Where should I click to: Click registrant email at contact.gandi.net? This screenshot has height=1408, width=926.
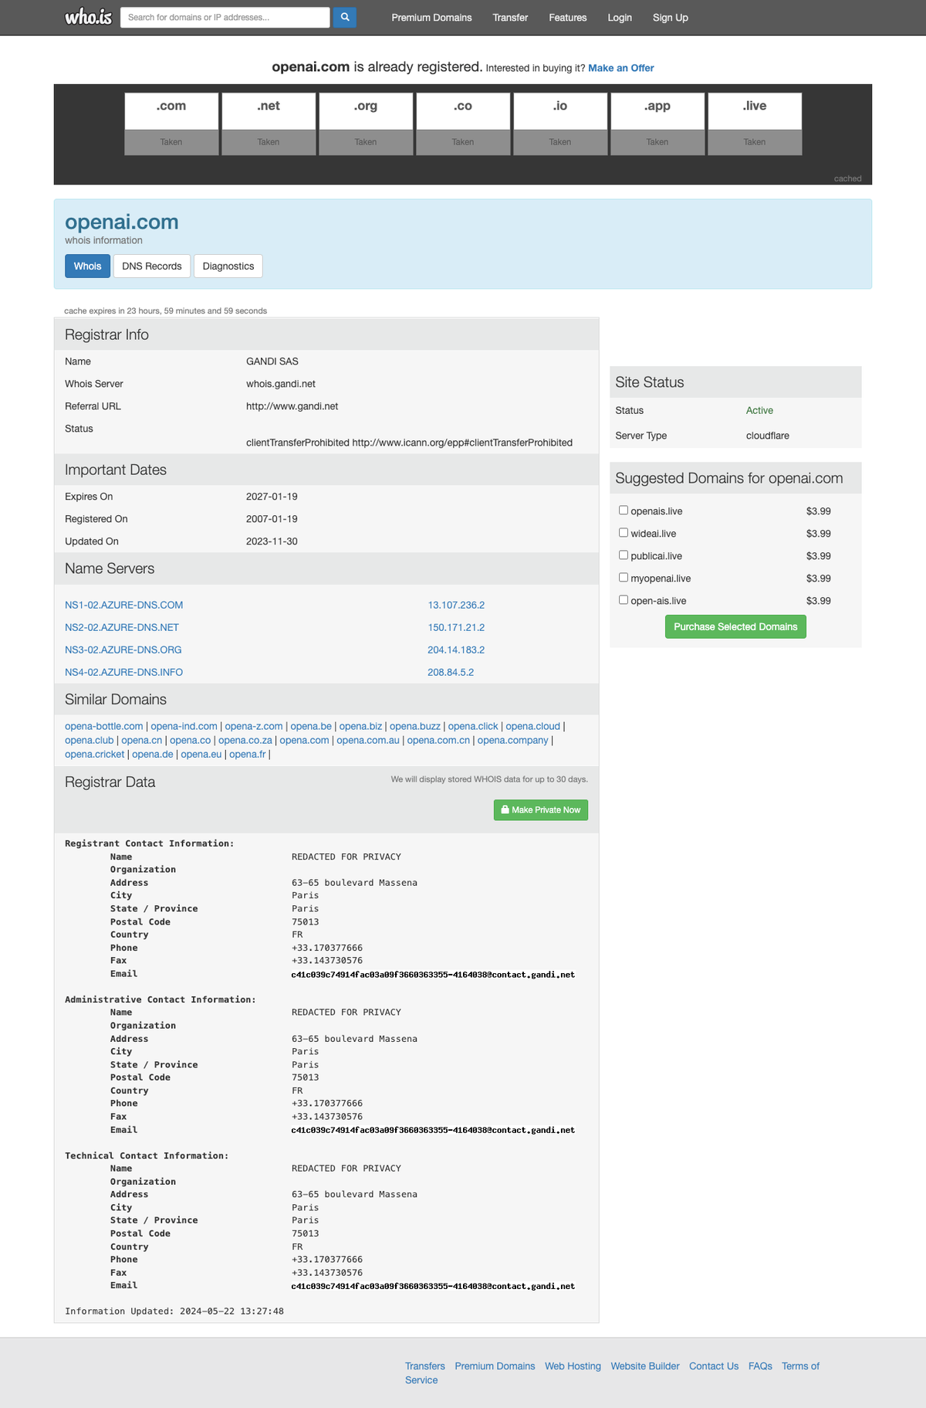[433, 974]
